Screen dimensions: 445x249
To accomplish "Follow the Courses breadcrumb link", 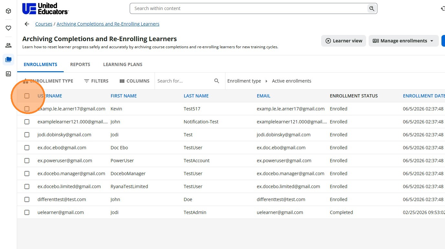I will coord(44,24).
